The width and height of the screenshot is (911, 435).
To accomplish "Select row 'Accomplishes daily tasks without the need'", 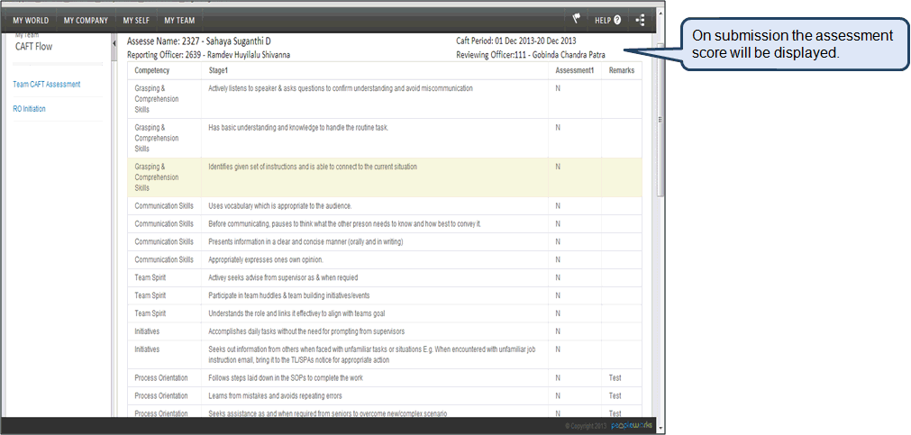I will (385, 331).
